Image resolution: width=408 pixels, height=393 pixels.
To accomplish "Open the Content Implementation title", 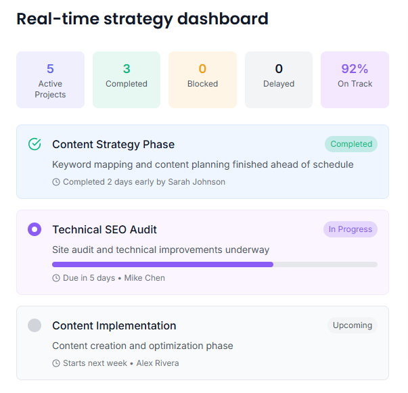I will 114,325.
